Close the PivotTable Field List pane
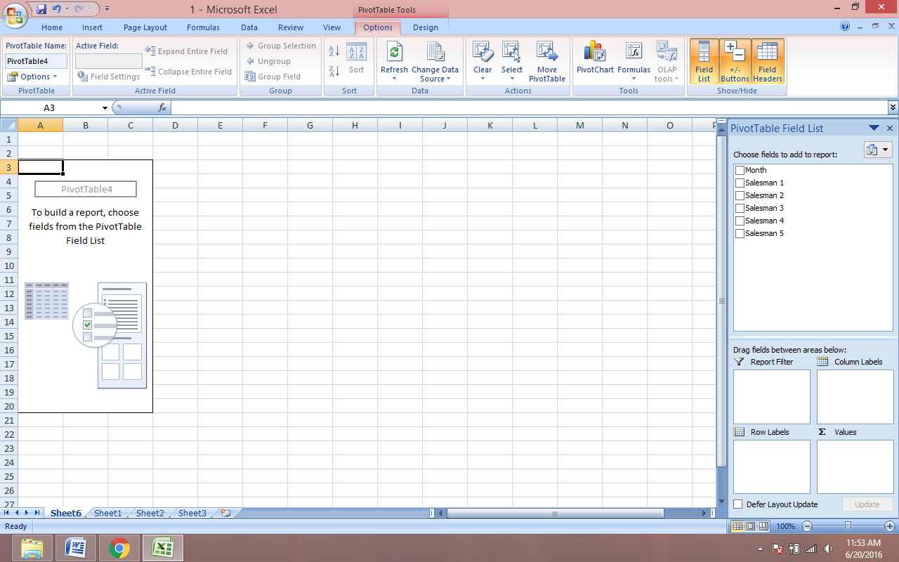The width and height of the screenshot is (899, 562). pos(890,129)
